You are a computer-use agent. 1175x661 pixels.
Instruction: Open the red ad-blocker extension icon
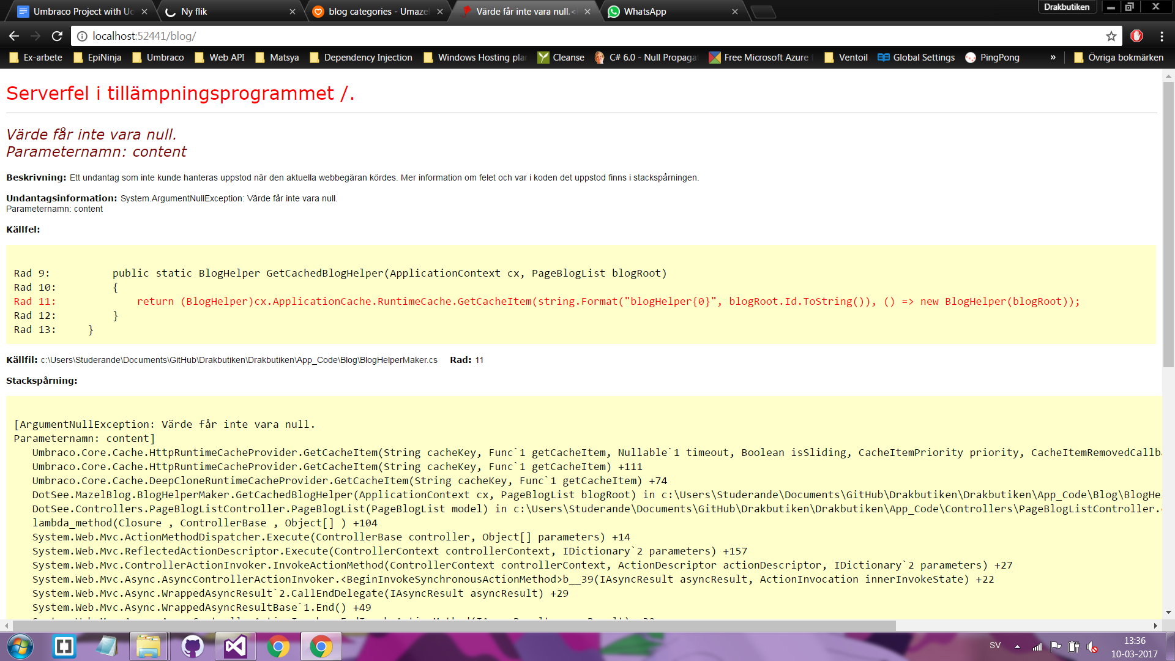(x=1137, y=36)
